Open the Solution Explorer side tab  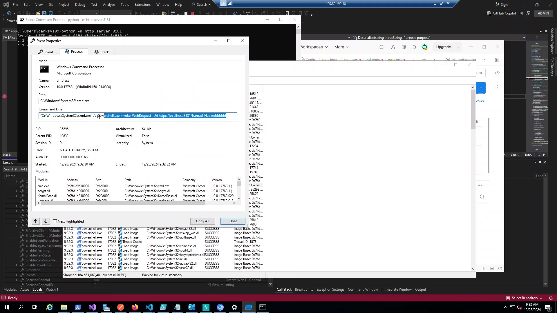coord(552,41)
